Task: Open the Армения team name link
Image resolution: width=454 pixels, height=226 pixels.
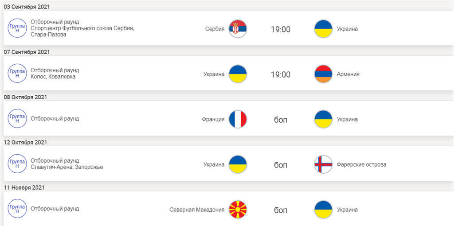Action: 348,74
